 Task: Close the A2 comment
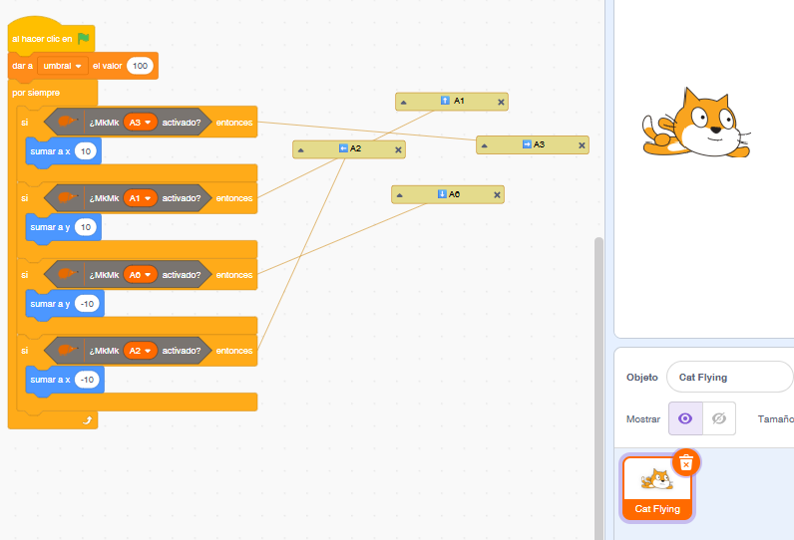398,149
